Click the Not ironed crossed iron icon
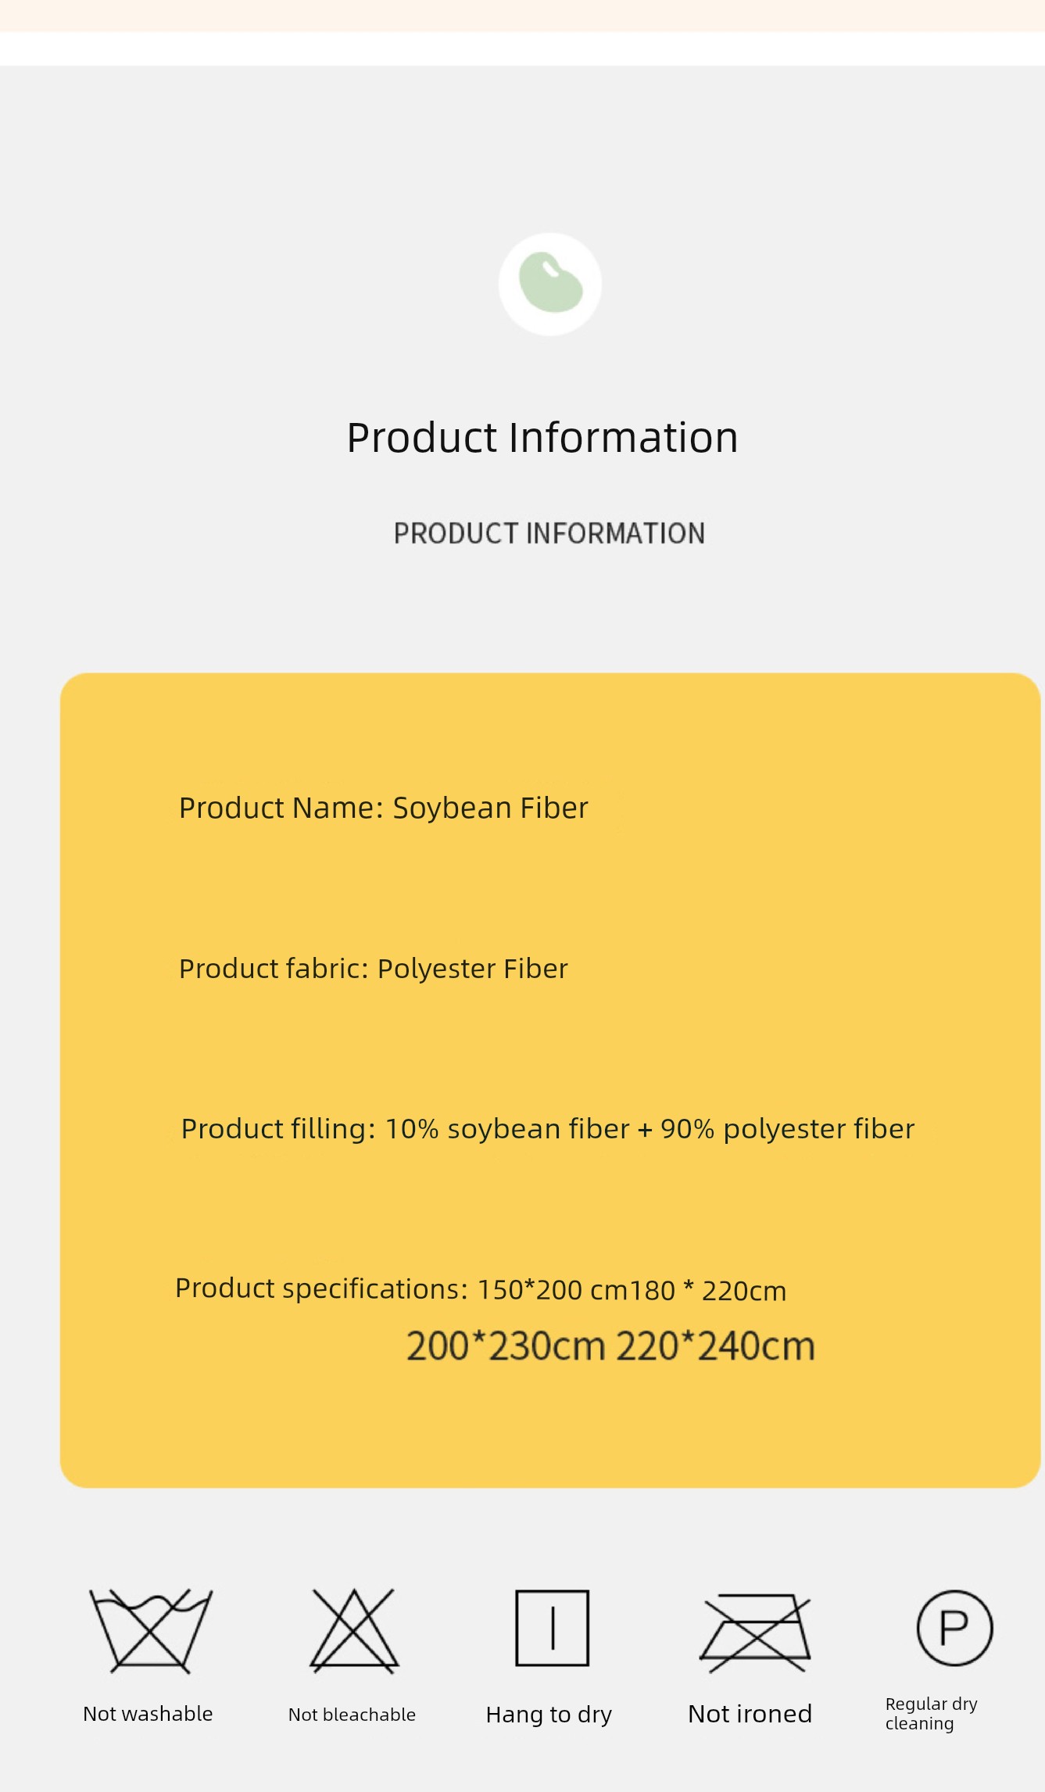 pos(755,1632)
